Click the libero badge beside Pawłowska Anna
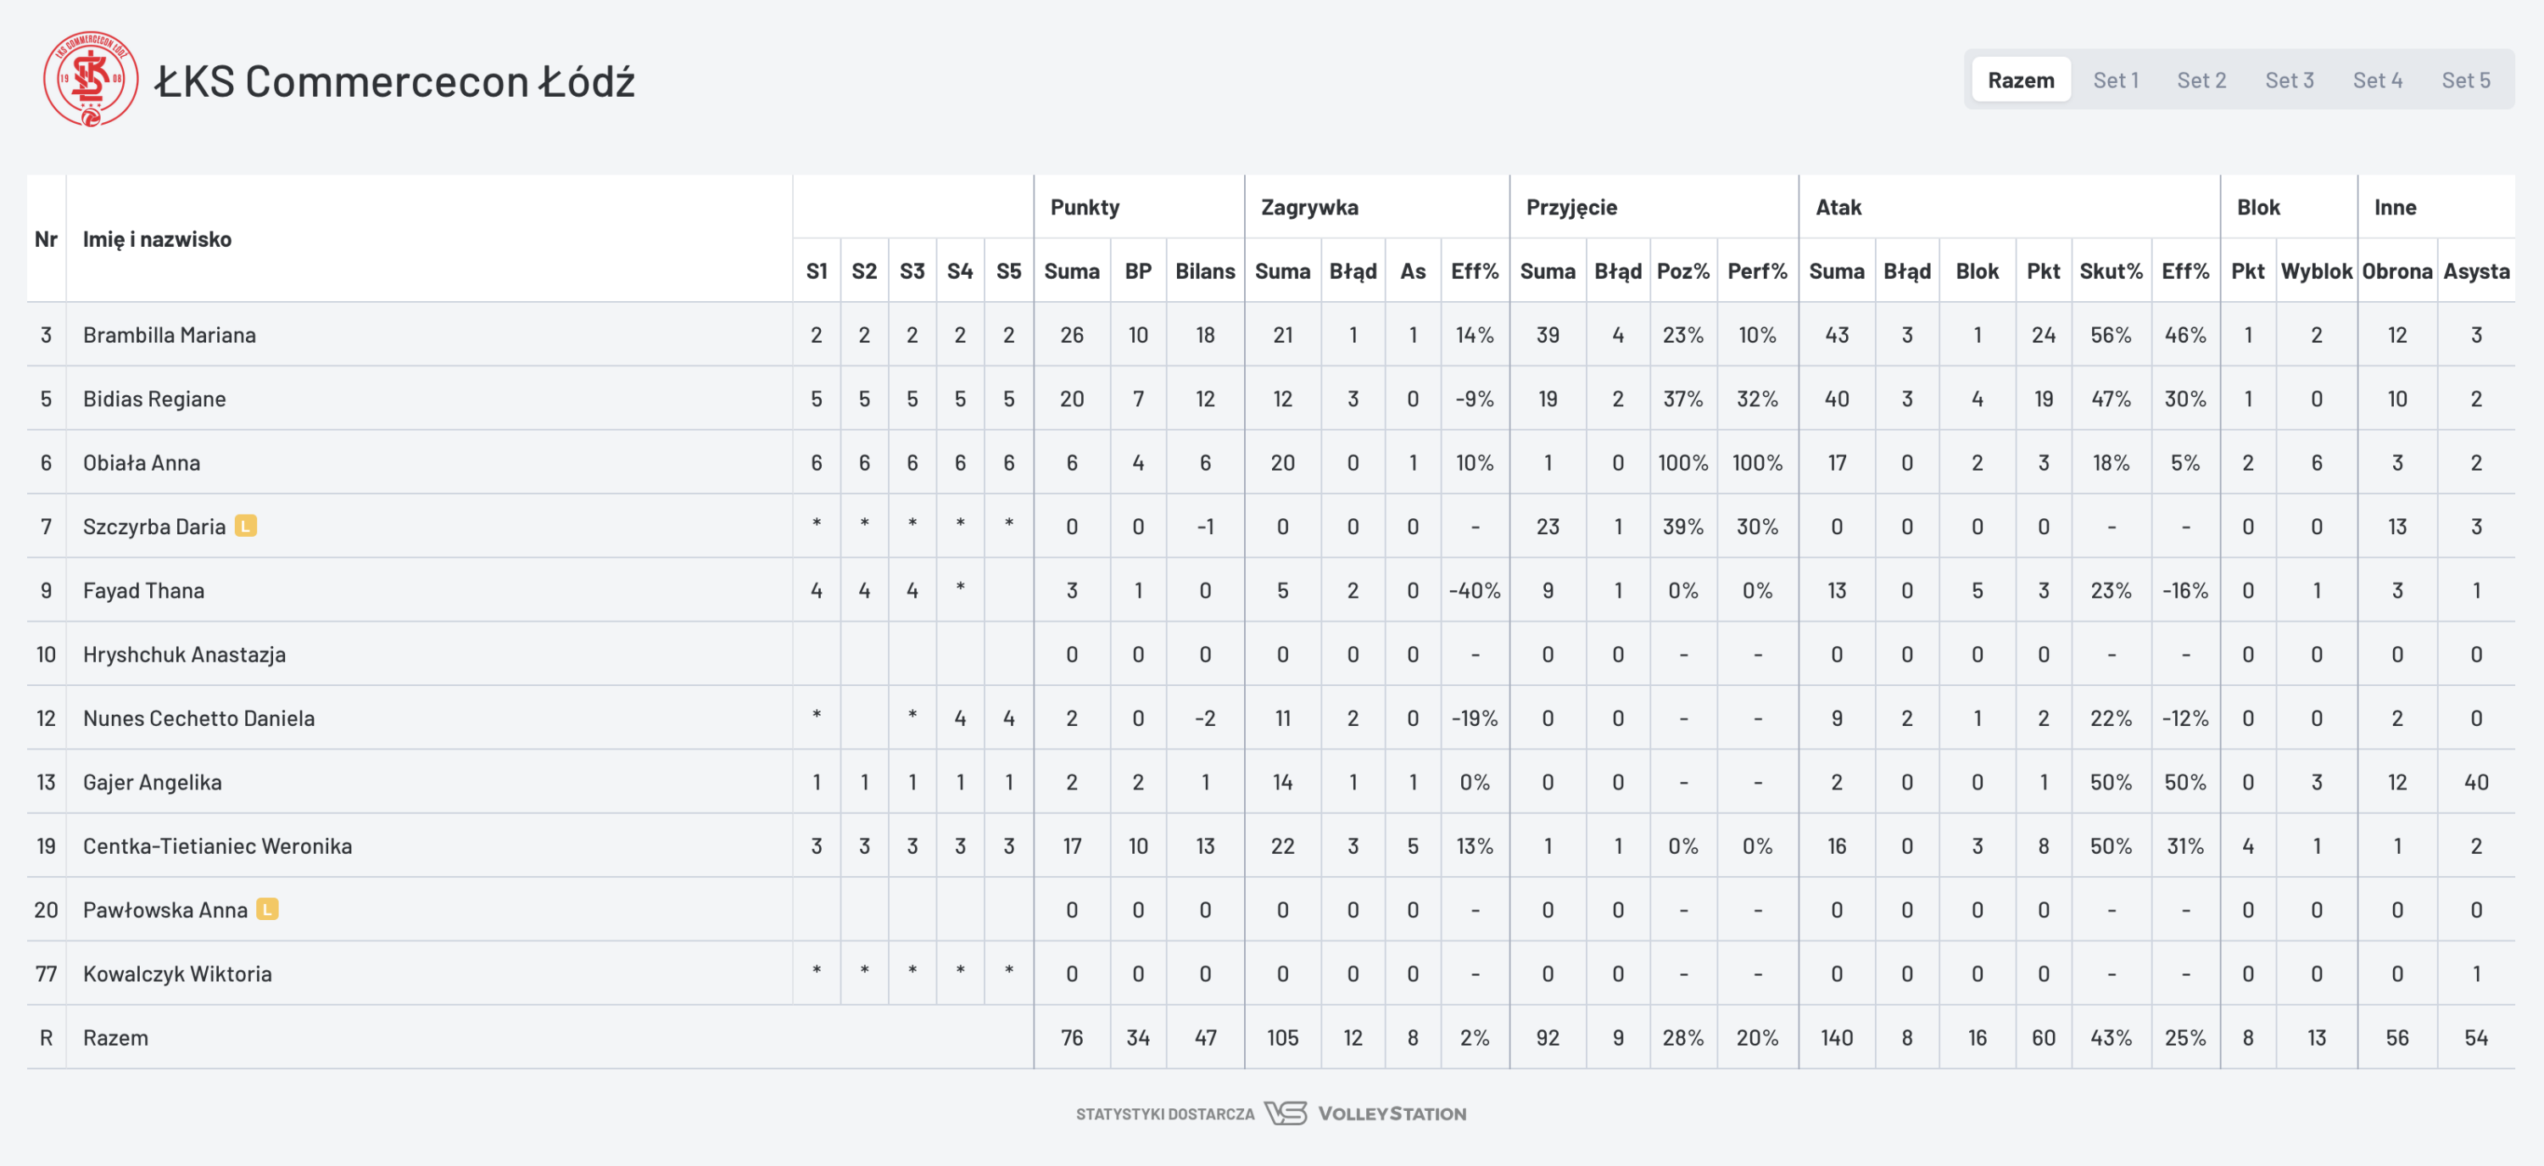 pos(266,909)
